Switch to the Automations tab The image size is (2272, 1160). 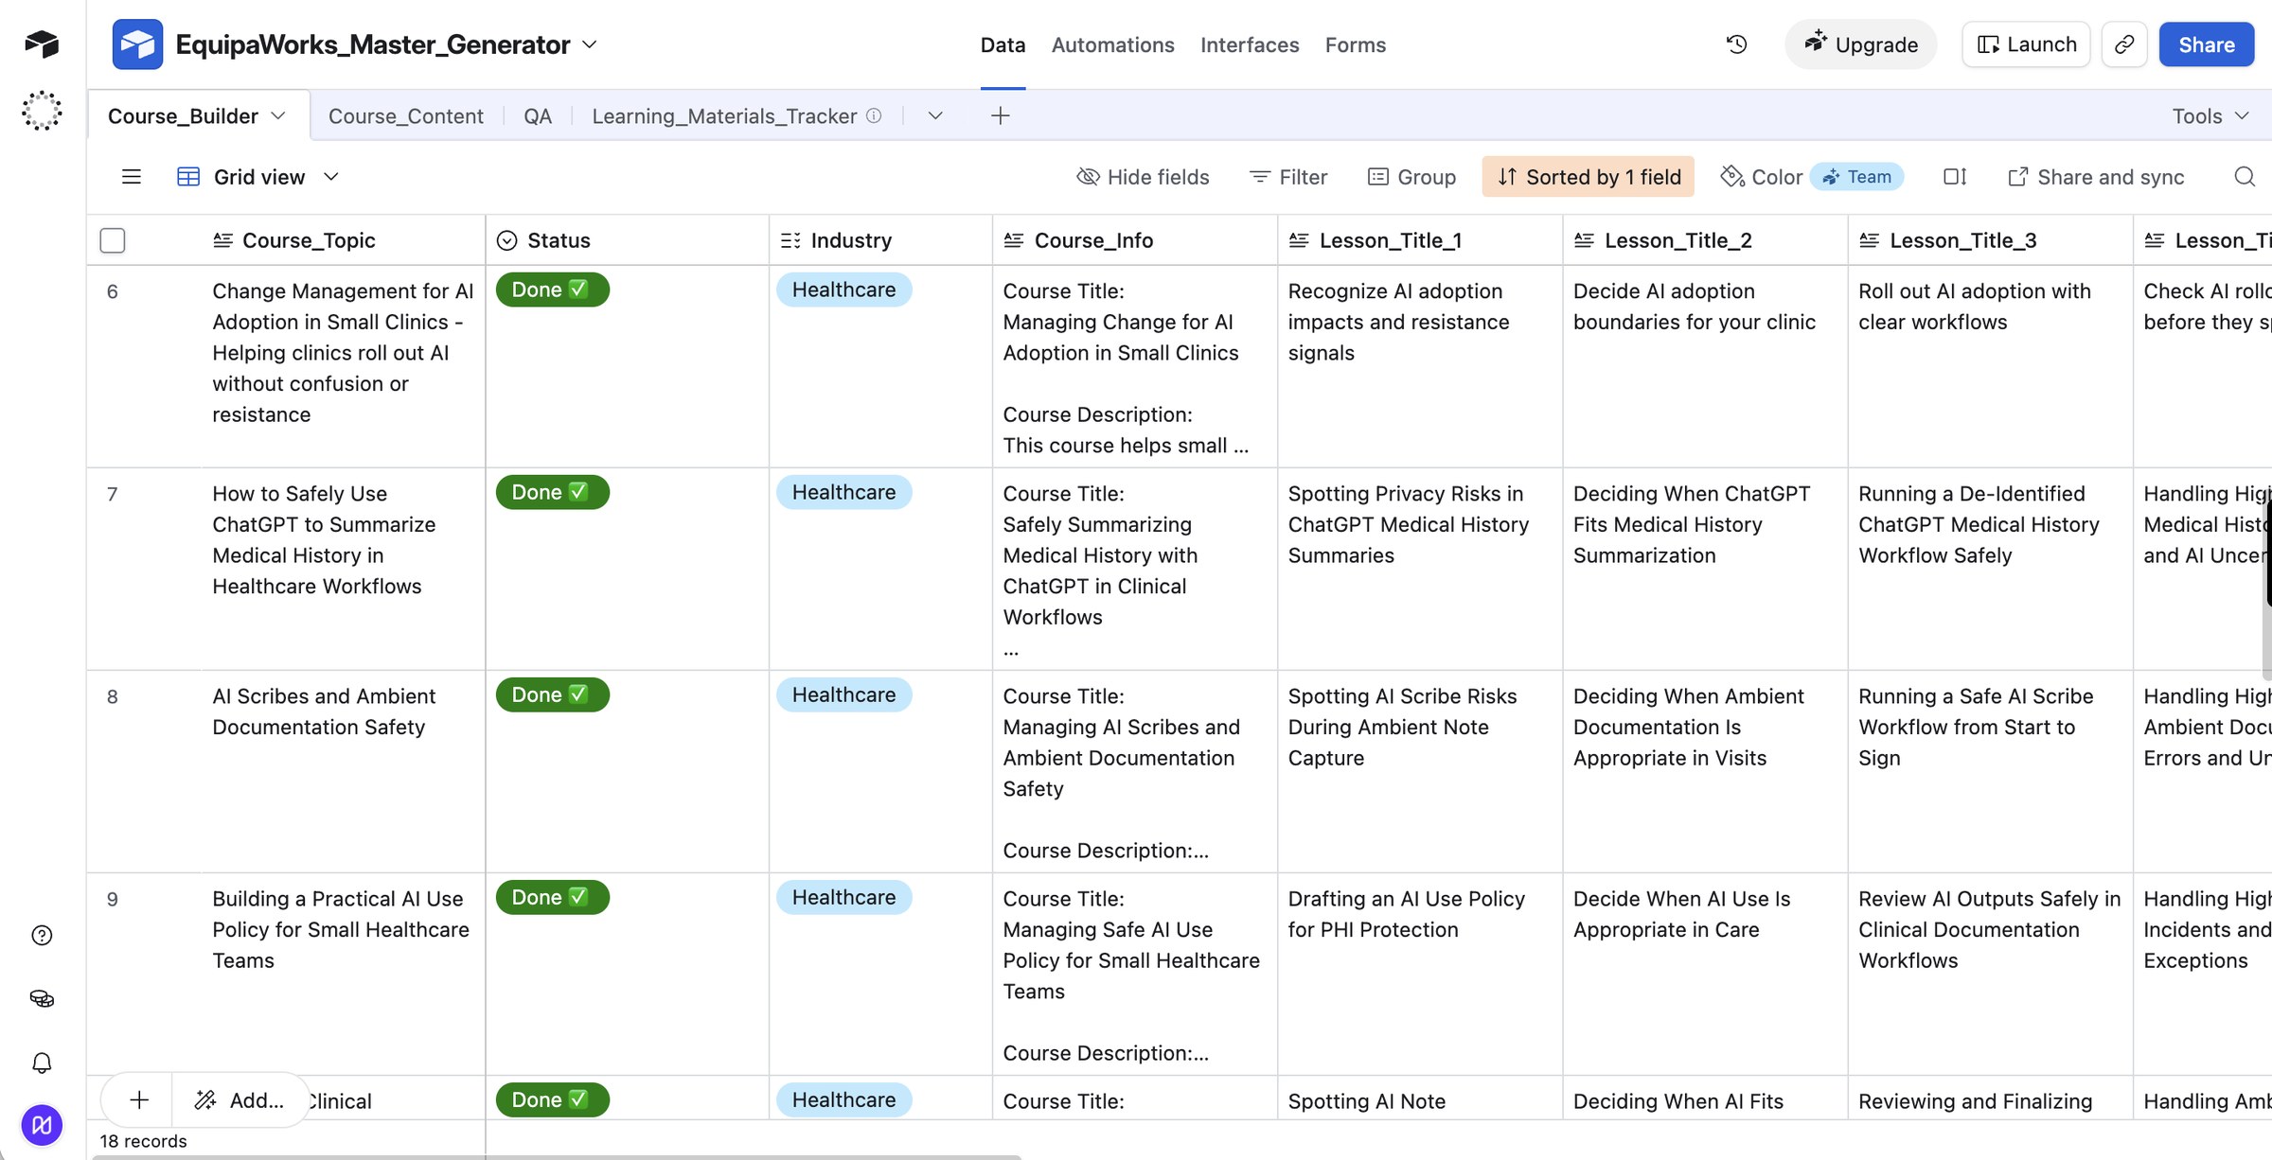pyautogui.click(x=1112, y=44)
